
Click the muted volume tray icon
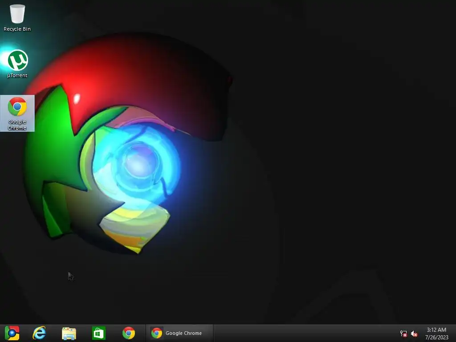pyautogui.click(x=414, y=334)
